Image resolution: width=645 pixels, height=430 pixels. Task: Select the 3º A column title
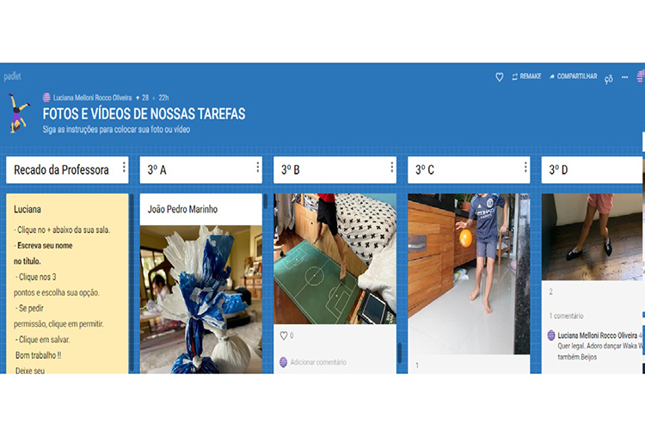click(x=157, y=169)
